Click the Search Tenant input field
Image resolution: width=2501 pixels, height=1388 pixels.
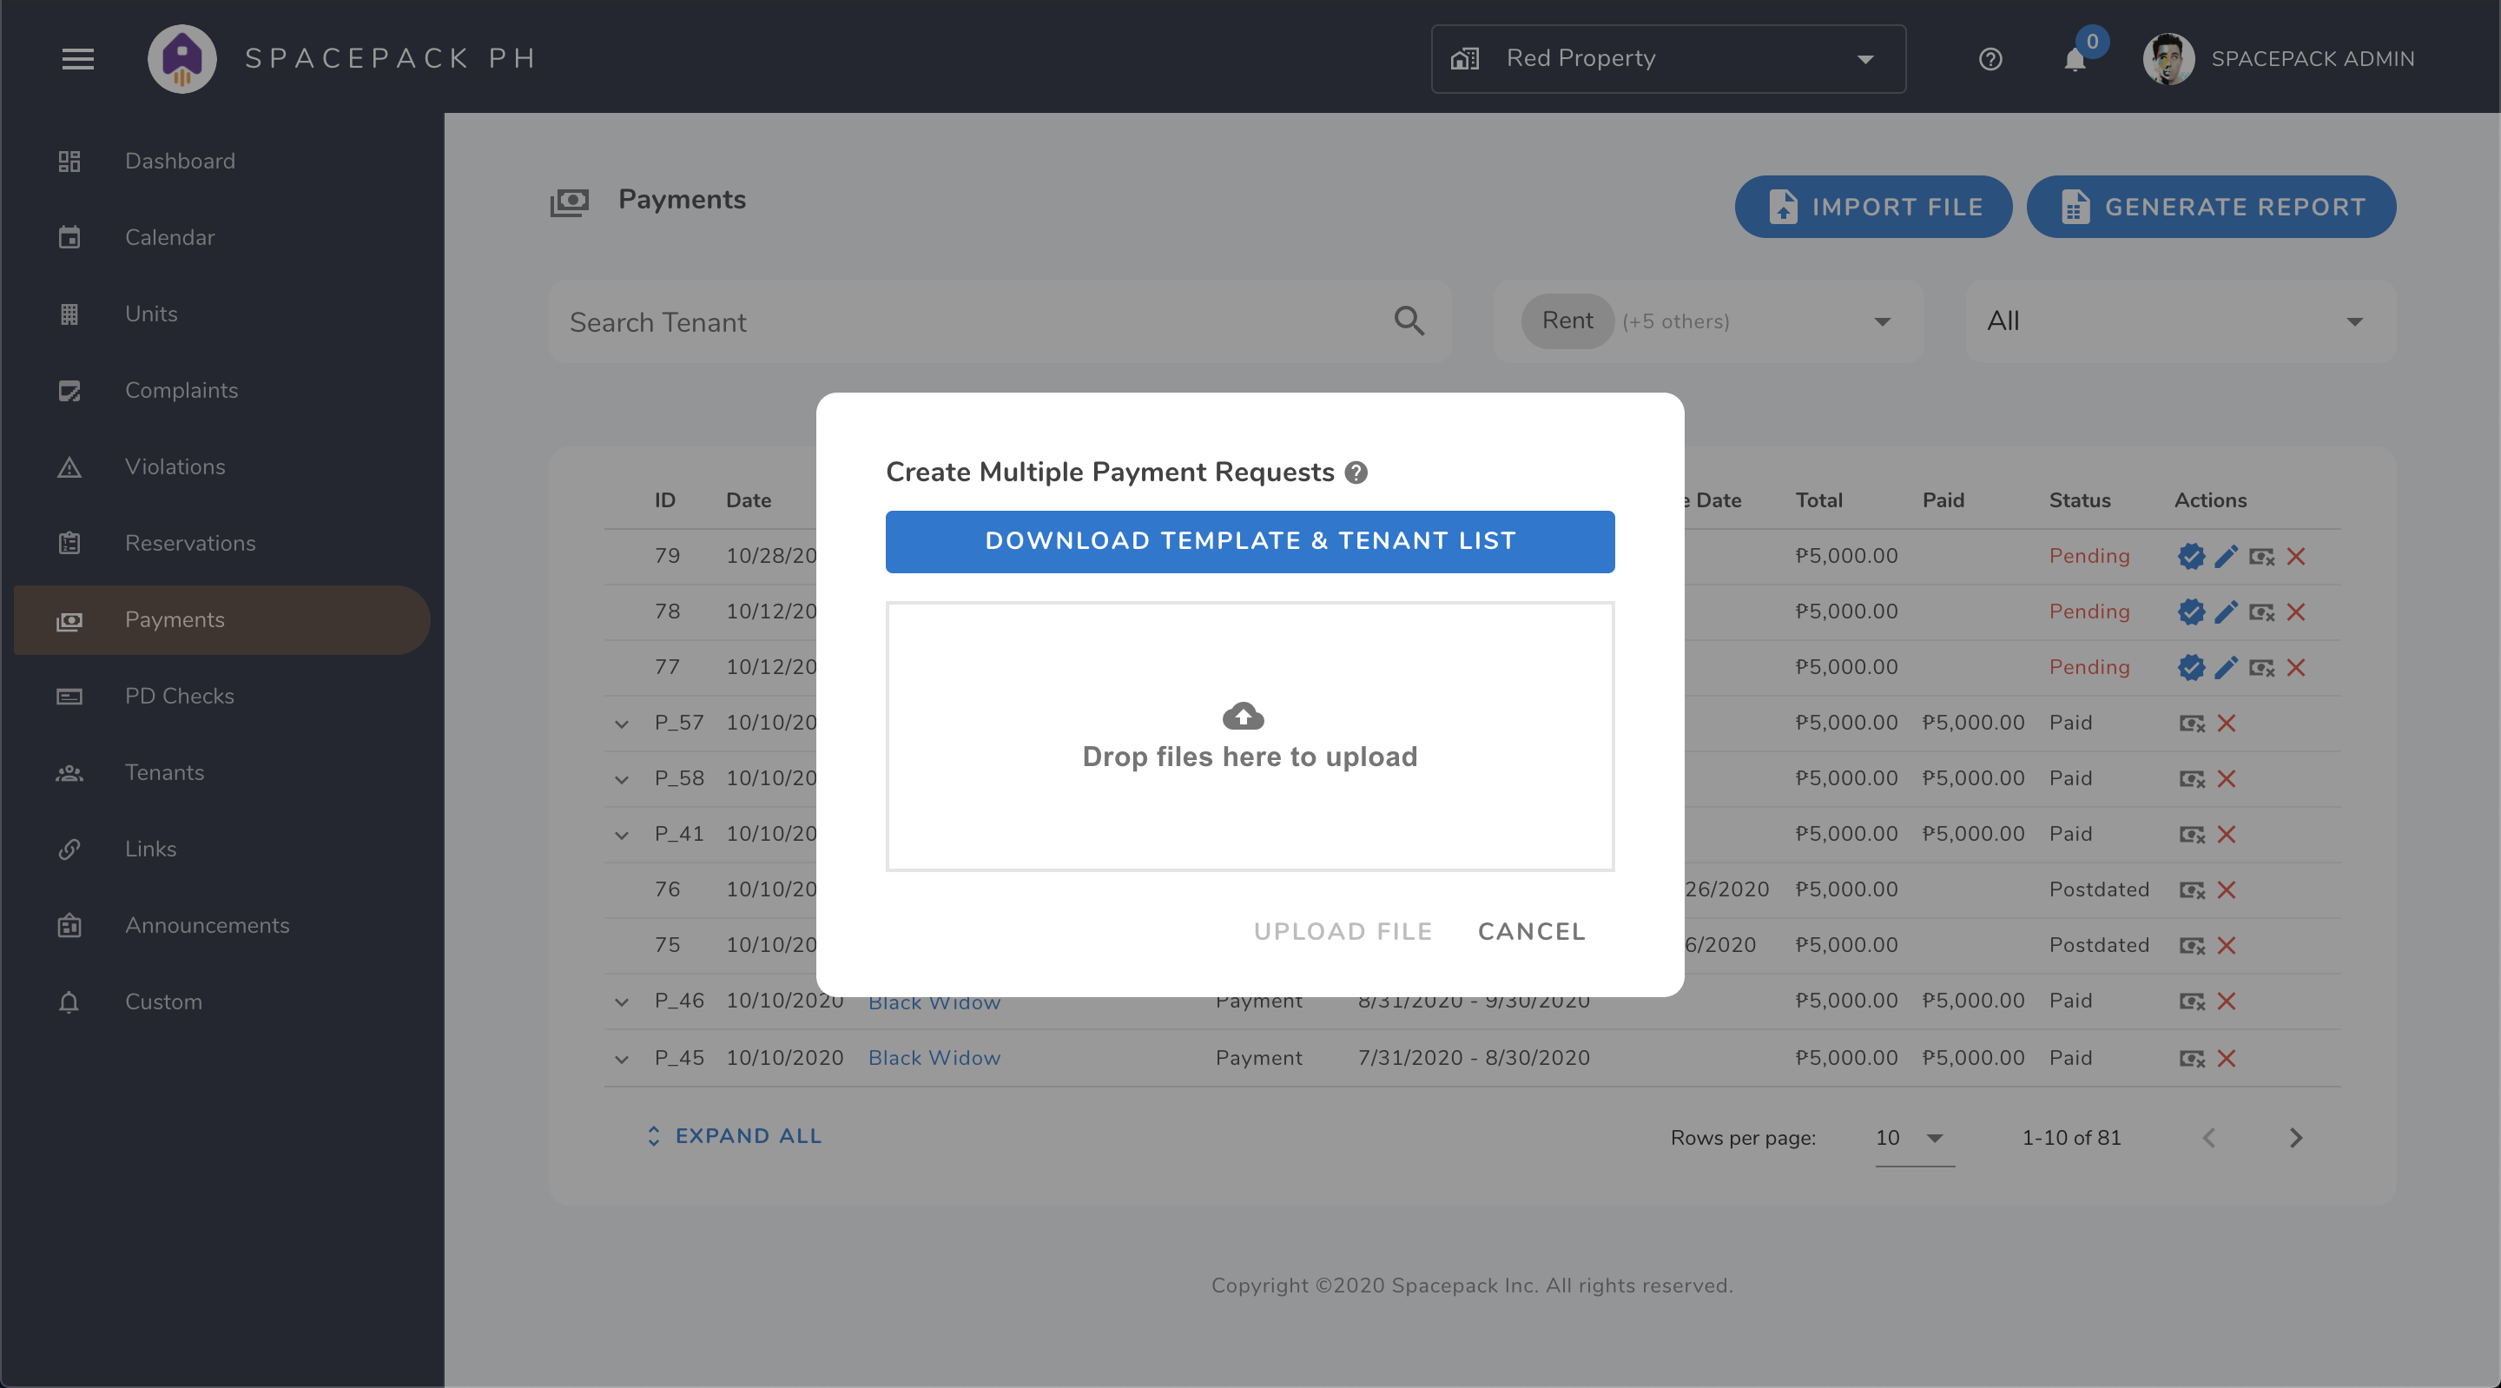click(x=987, y=321)
